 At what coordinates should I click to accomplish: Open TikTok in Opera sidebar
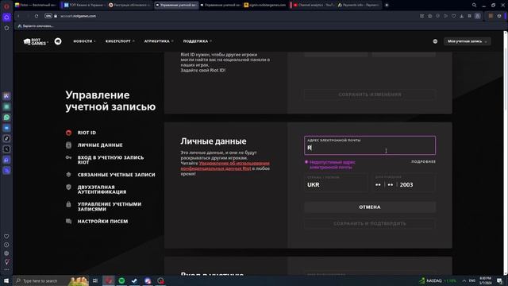6,138
